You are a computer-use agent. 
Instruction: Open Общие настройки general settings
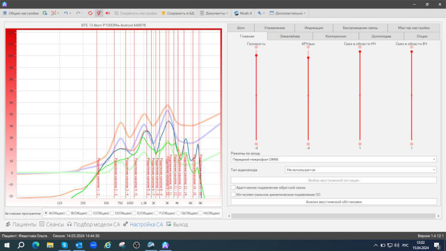[x=20, y=13]
